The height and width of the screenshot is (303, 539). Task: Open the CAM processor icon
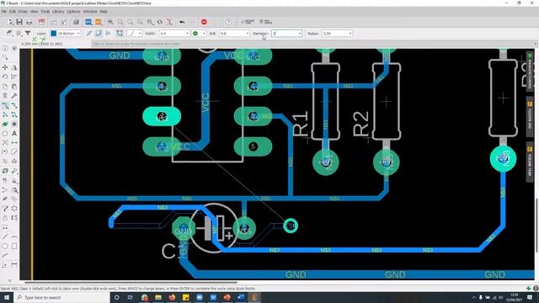pyautogui.click(x=41, y=22)
